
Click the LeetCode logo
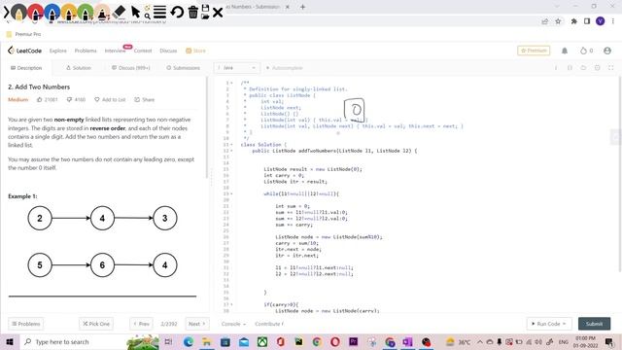click(x=24, y=51)
